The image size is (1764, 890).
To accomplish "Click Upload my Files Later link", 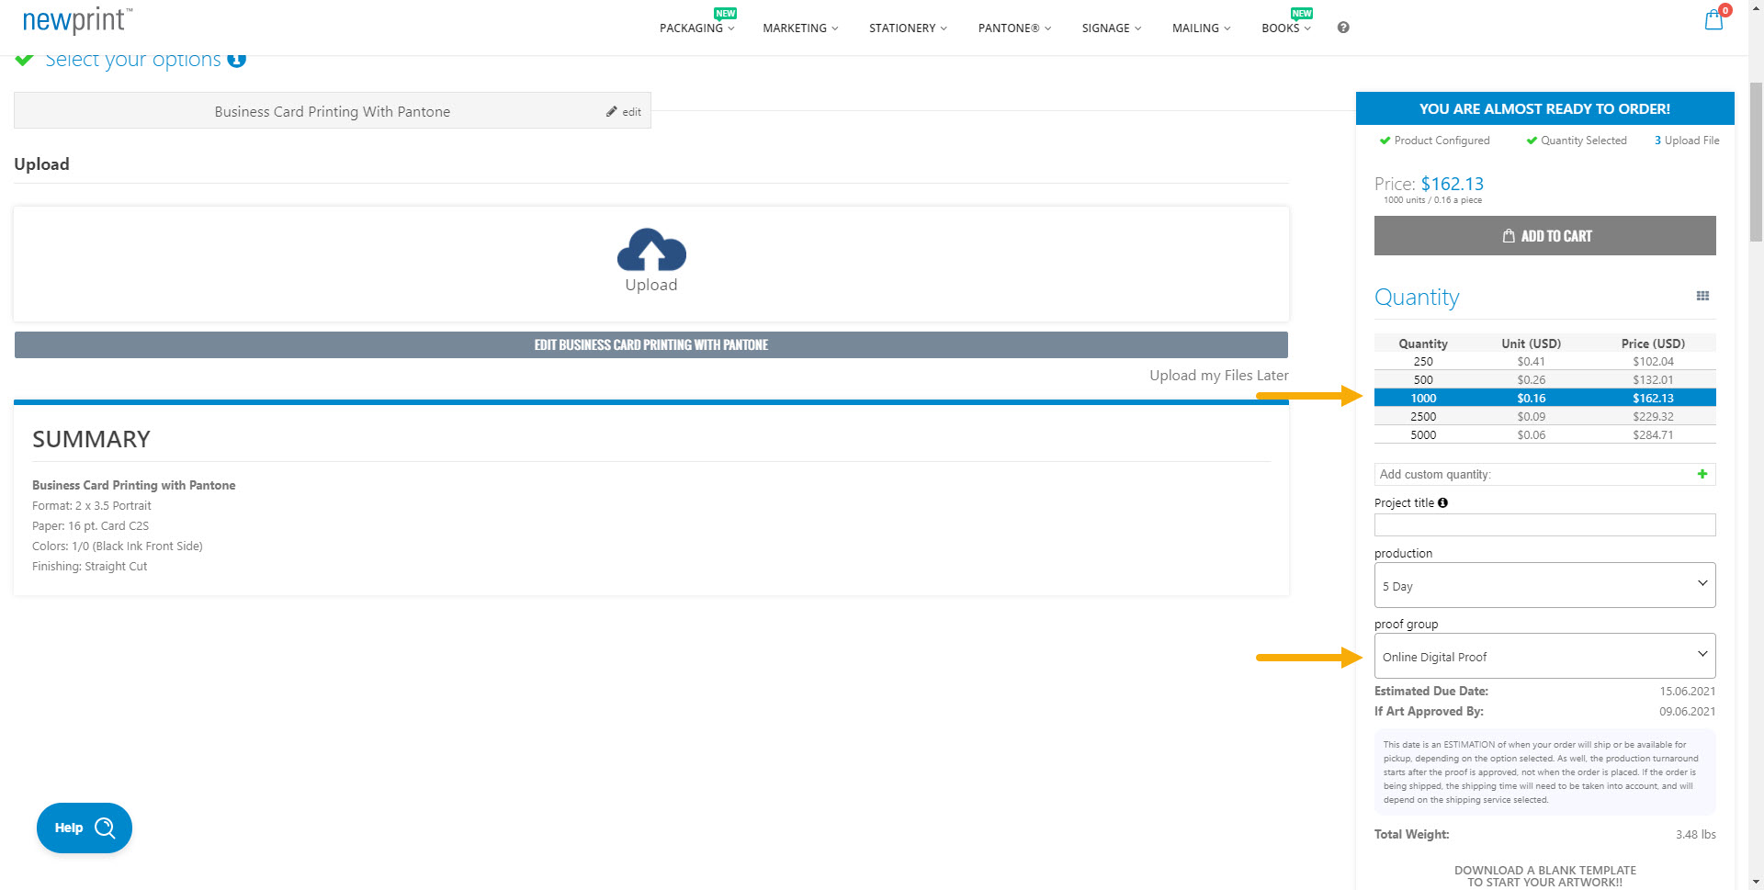I will tap(1218, 376).
